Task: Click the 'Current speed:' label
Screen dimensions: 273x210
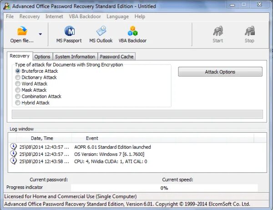Action: 177,180
